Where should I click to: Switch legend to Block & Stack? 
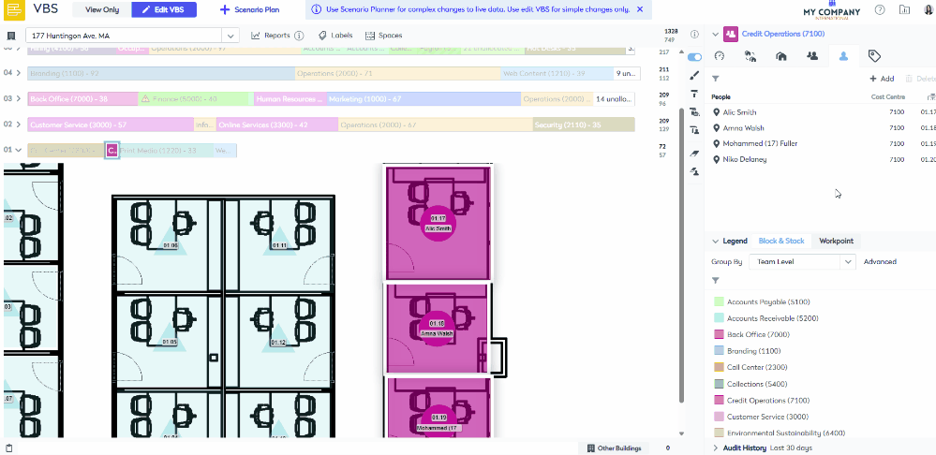pyautogui.click(x=781, y=241)
